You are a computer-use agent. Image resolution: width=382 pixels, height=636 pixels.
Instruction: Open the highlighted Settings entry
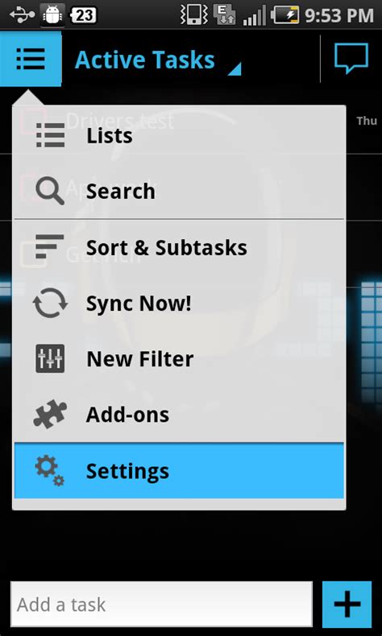click(179, 470)
